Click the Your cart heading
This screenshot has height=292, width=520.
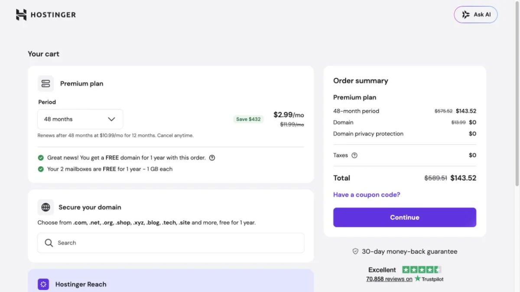pos(43,54)
